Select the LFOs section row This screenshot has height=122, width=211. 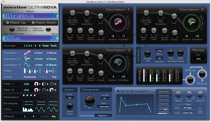pos(31,109)
